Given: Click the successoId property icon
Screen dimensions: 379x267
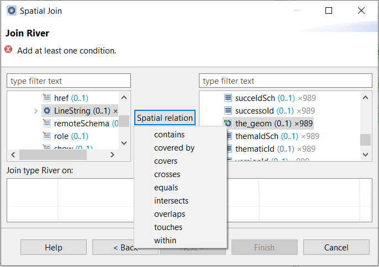Looking at the screenshot, I should coord(228,111).
